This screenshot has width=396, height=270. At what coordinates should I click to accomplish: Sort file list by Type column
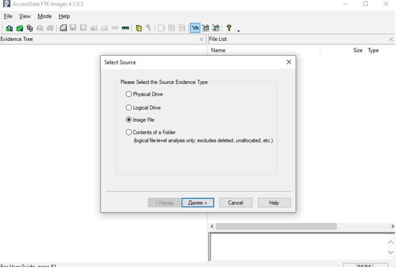tap(380, 50)
